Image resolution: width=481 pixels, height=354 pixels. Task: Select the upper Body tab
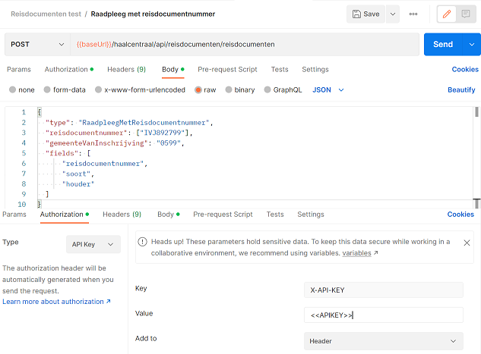coord(173,70)
